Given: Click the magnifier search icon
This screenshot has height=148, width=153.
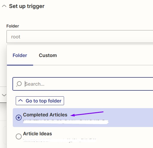Looking at the screenshot, I should pyautogui.click(x=19, y=84).
